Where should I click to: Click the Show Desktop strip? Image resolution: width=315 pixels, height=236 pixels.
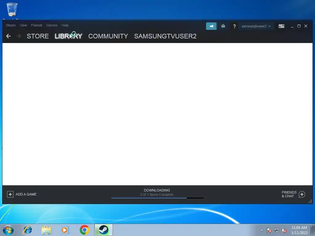[x=313, y=230]
